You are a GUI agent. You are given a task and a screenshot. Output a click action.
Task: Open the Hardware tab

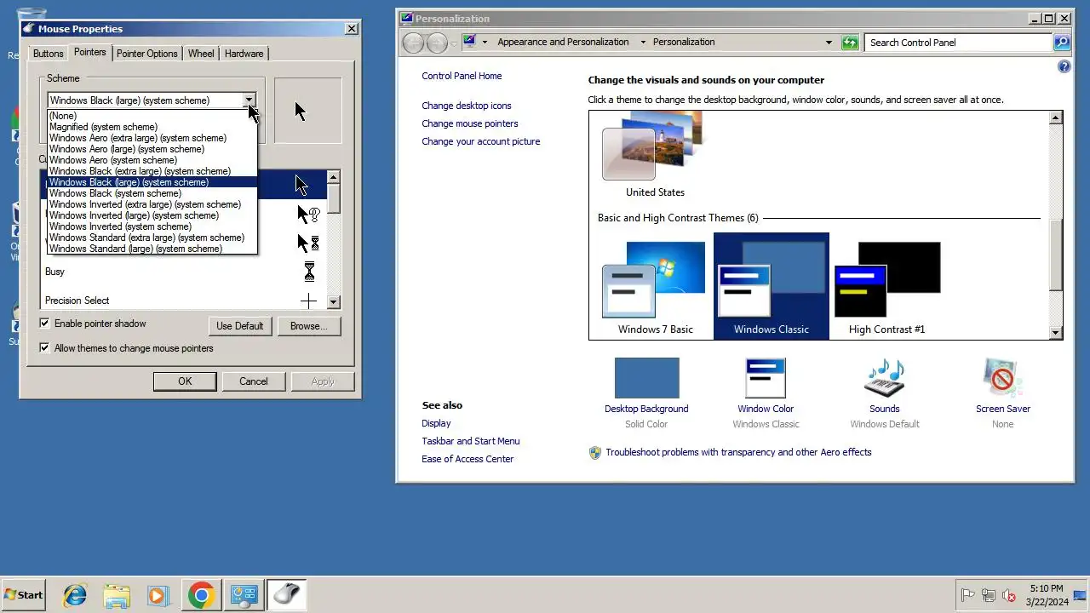244,54
